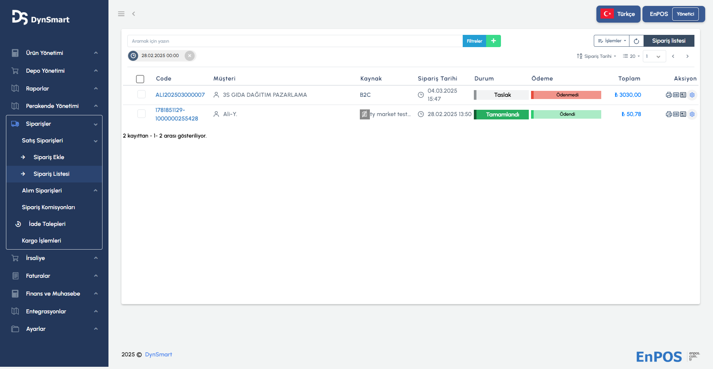
Task: Toggle the hamburger menu icon
Action: (121, 14)
